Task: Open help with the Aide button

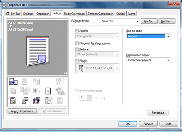Action: 169,124
